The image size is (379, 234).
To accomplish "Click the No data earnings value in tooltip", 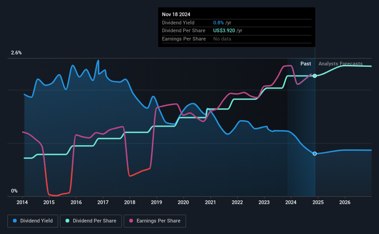I will (222, 39).
